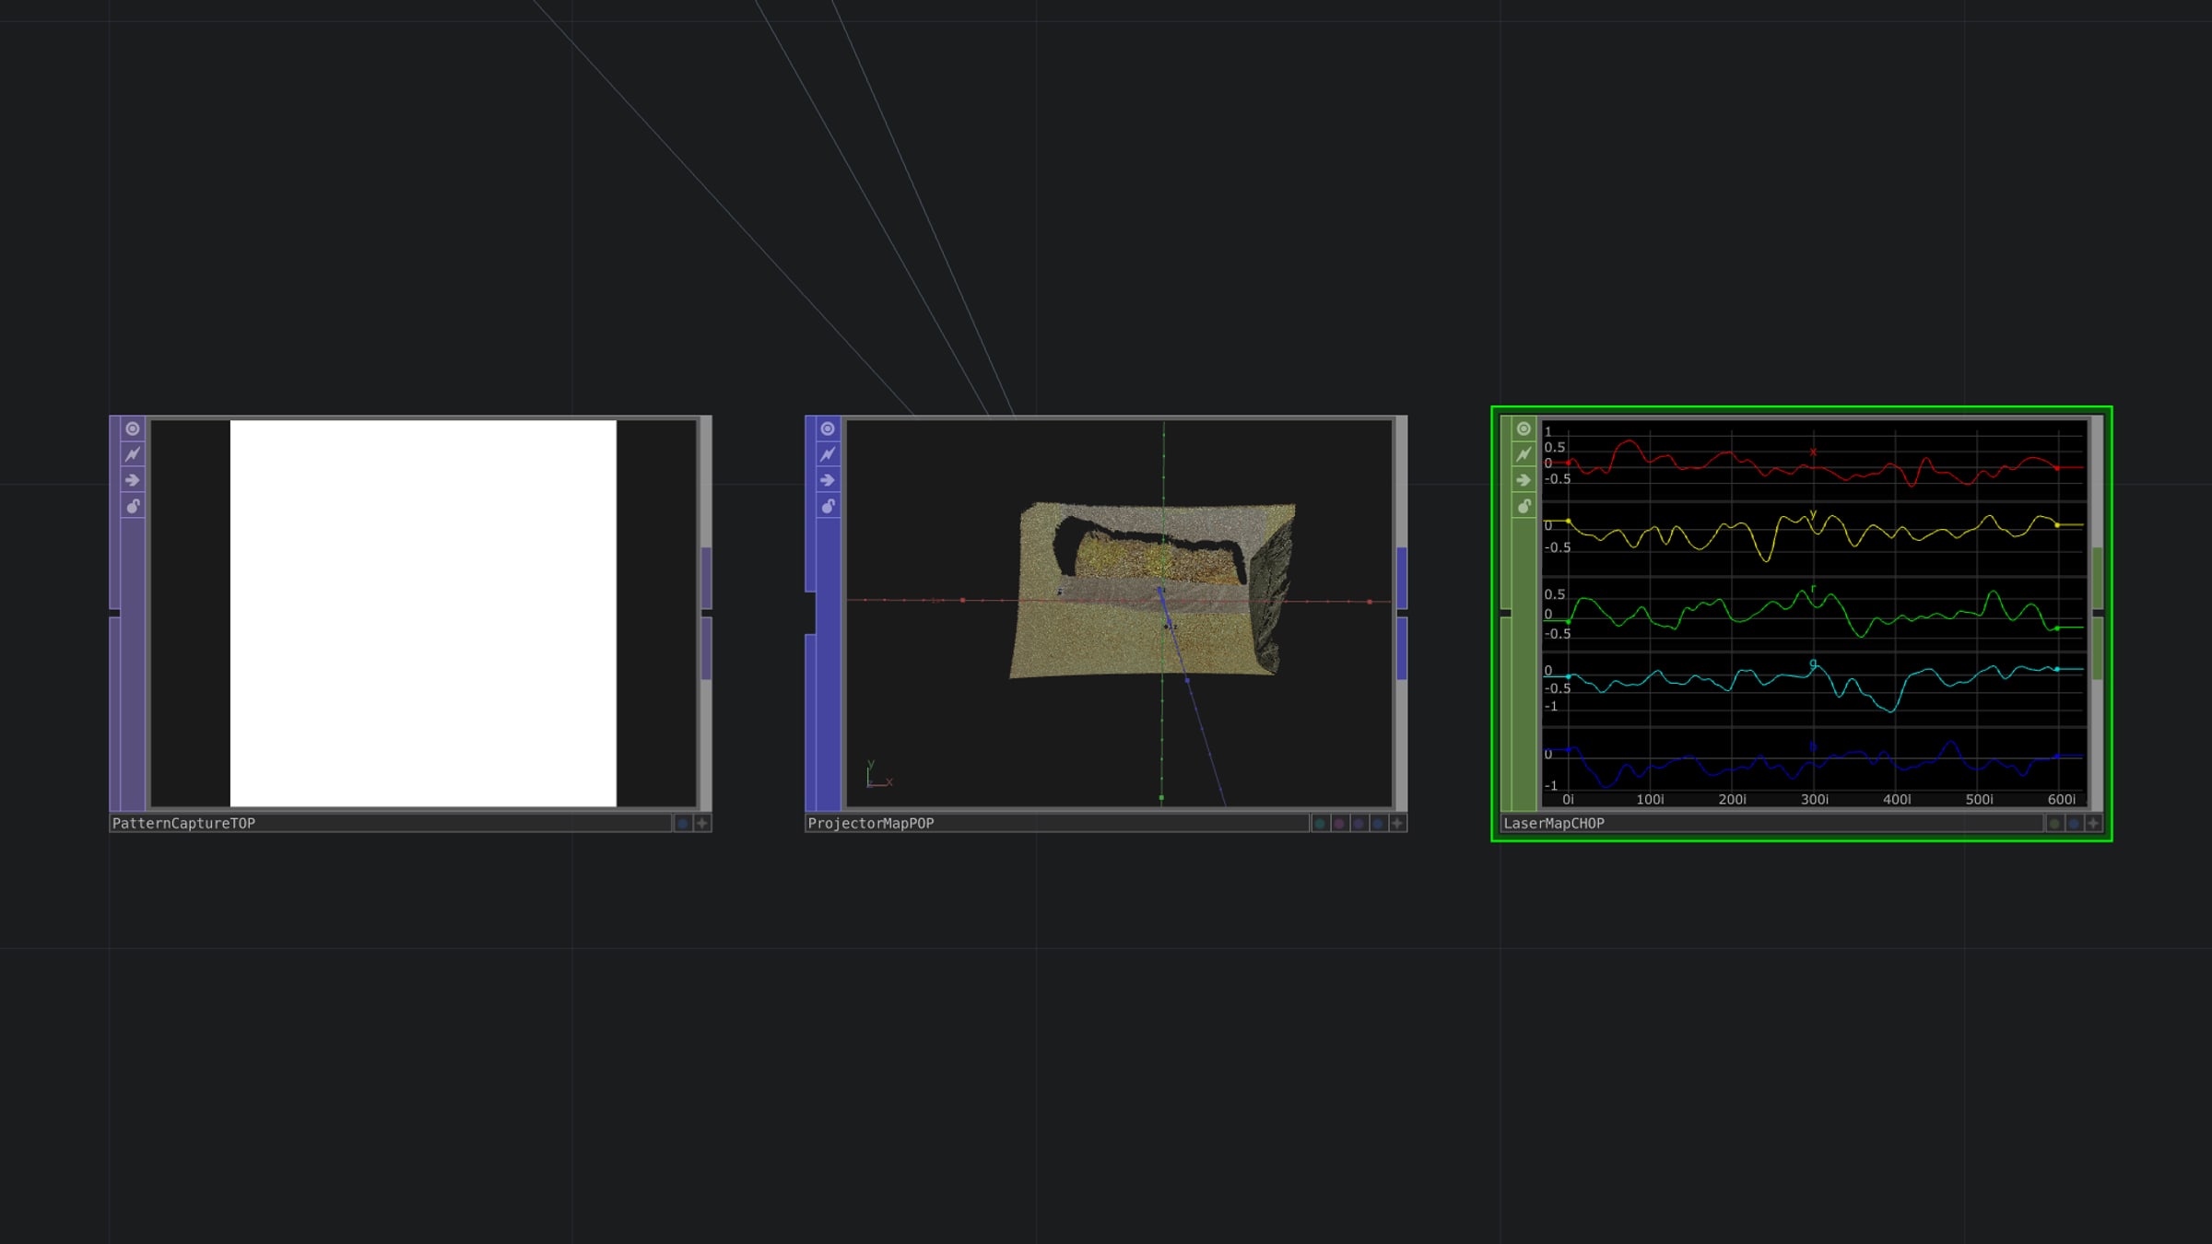Click the red 'x' channel label
Image resolution: width=2212 pixels, height=1244 pixels.
[x=1813, y=452]
